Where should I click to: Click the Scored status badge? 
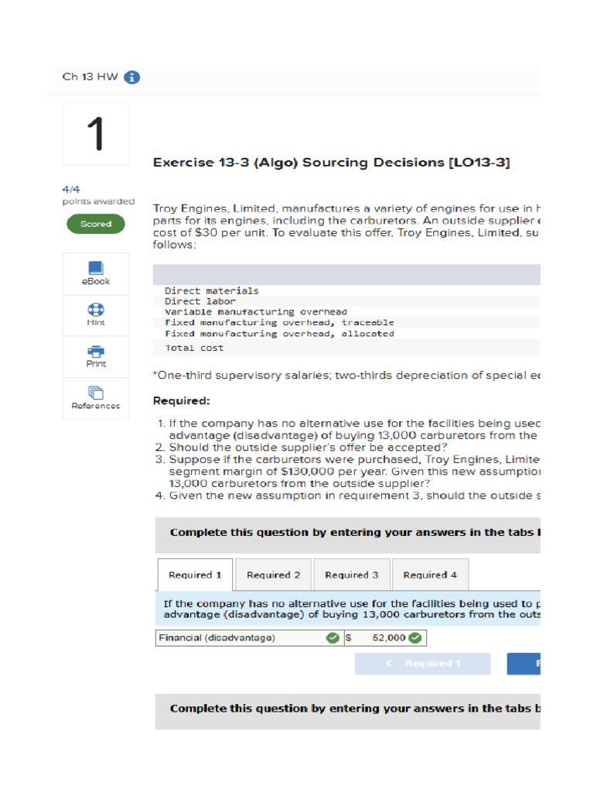click(x=95, y=224)
